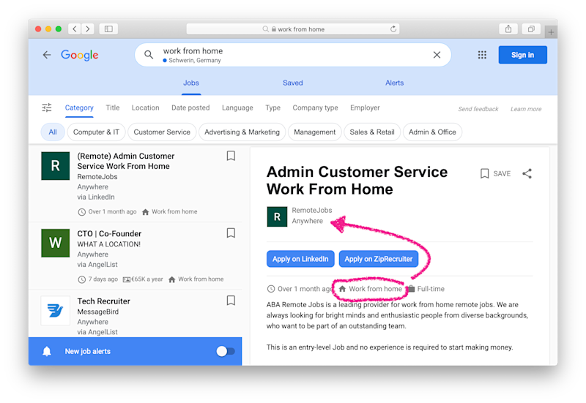Switch to the Saved tab
The width and height of the screenshot is (586, 403).
click(x=292, y=83)
